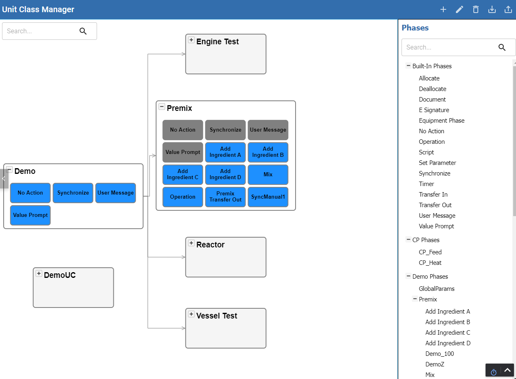516x379 pixels.
Task: Expand the Engine Test unit class
Action: [x=191, y=40]
